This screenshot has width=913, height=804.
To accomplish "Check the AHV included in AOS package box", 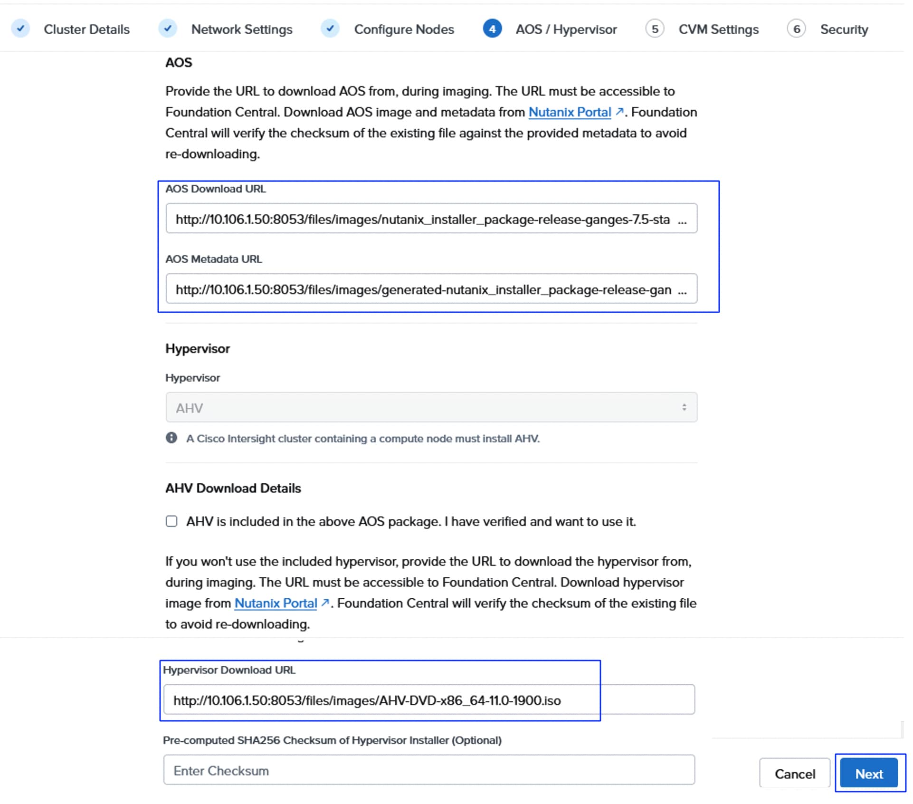I will pyautogui.click(x=171, y=521).
